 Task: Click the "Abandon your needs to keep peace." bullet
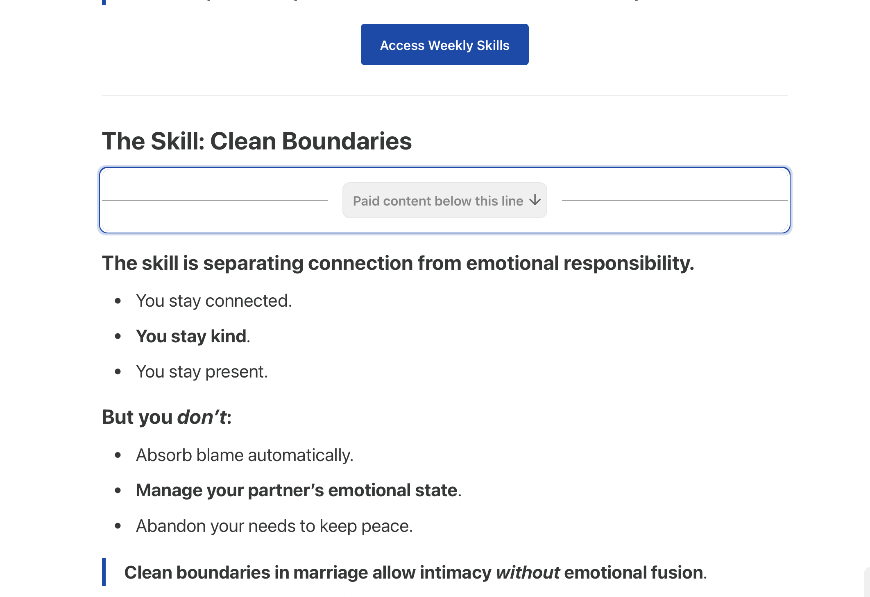click(274, 526)
